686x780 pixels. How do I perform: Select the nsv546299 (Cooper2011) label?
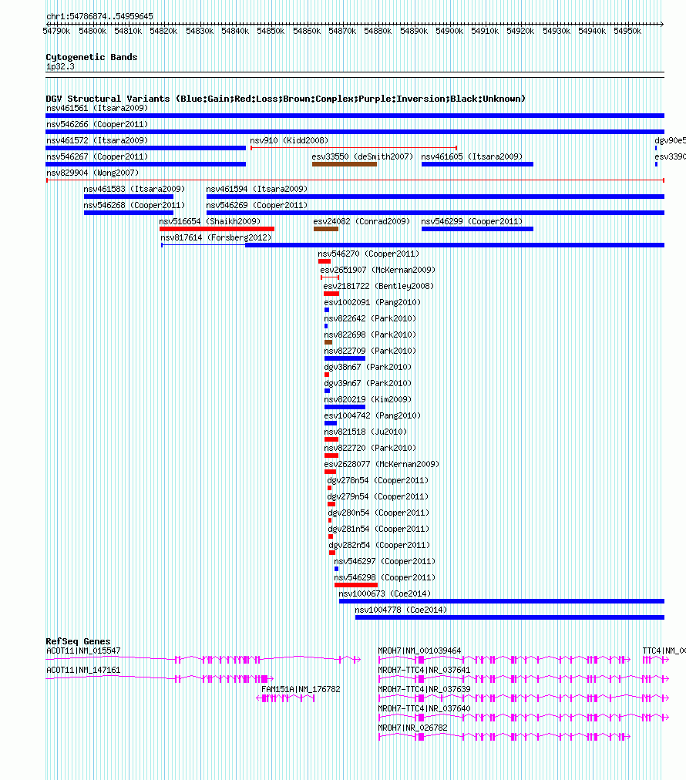pos(472,221)
